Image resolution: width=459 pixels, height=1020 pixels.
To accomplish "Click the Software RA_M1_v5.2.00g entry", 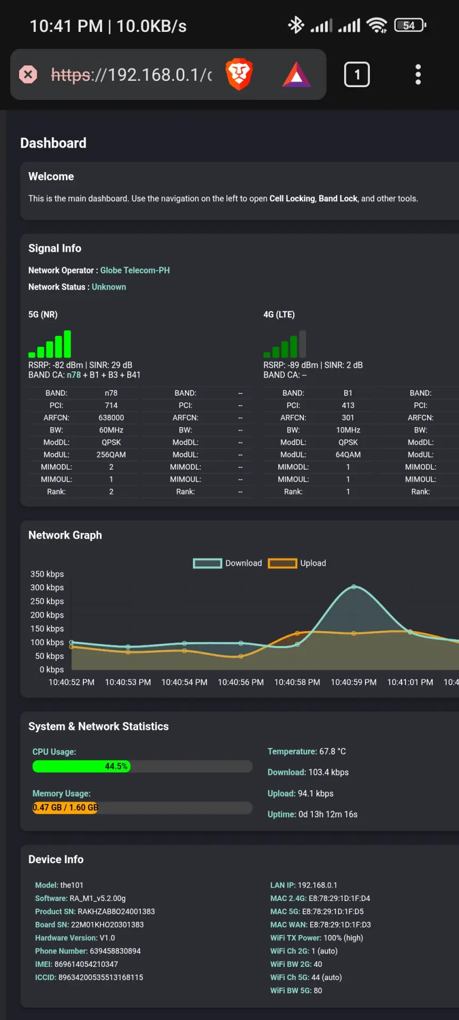I will 80,898.
